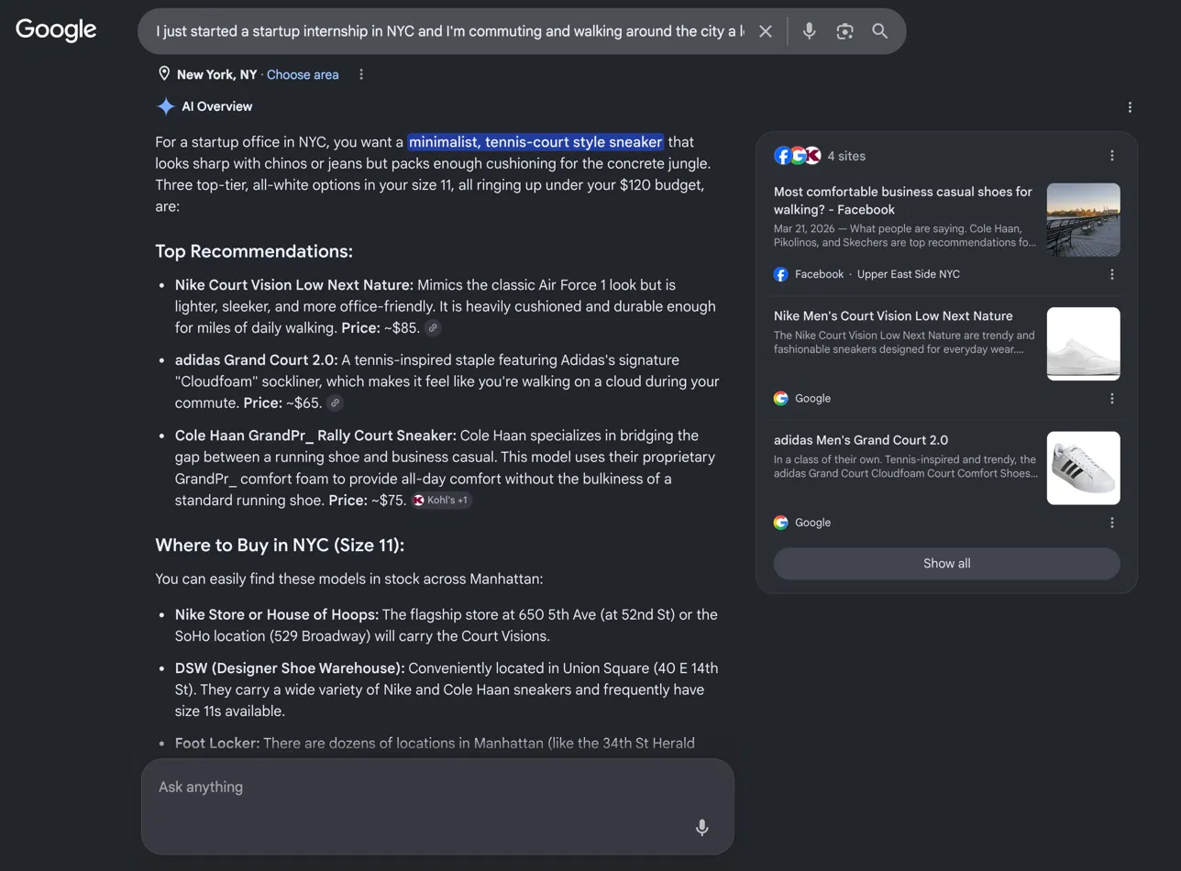Image resolution: width=1181 pixels, height=871 pixels.
Task: Click the Top Recommendations heading
Action: click(x=254, y=251)
